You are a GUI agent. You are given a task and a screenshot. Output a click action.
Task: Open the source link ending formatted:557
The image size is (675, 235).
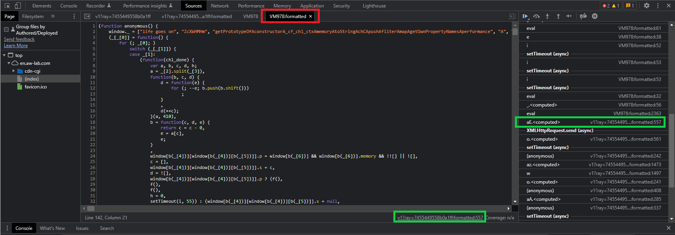coord(440,217)
